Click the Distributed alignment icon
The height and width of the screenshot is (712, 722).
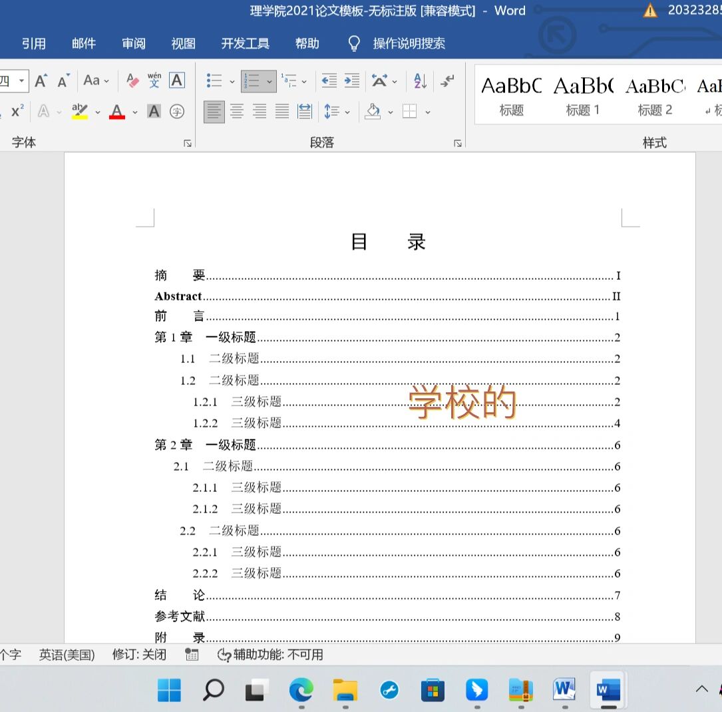click(x=305, y=112)
